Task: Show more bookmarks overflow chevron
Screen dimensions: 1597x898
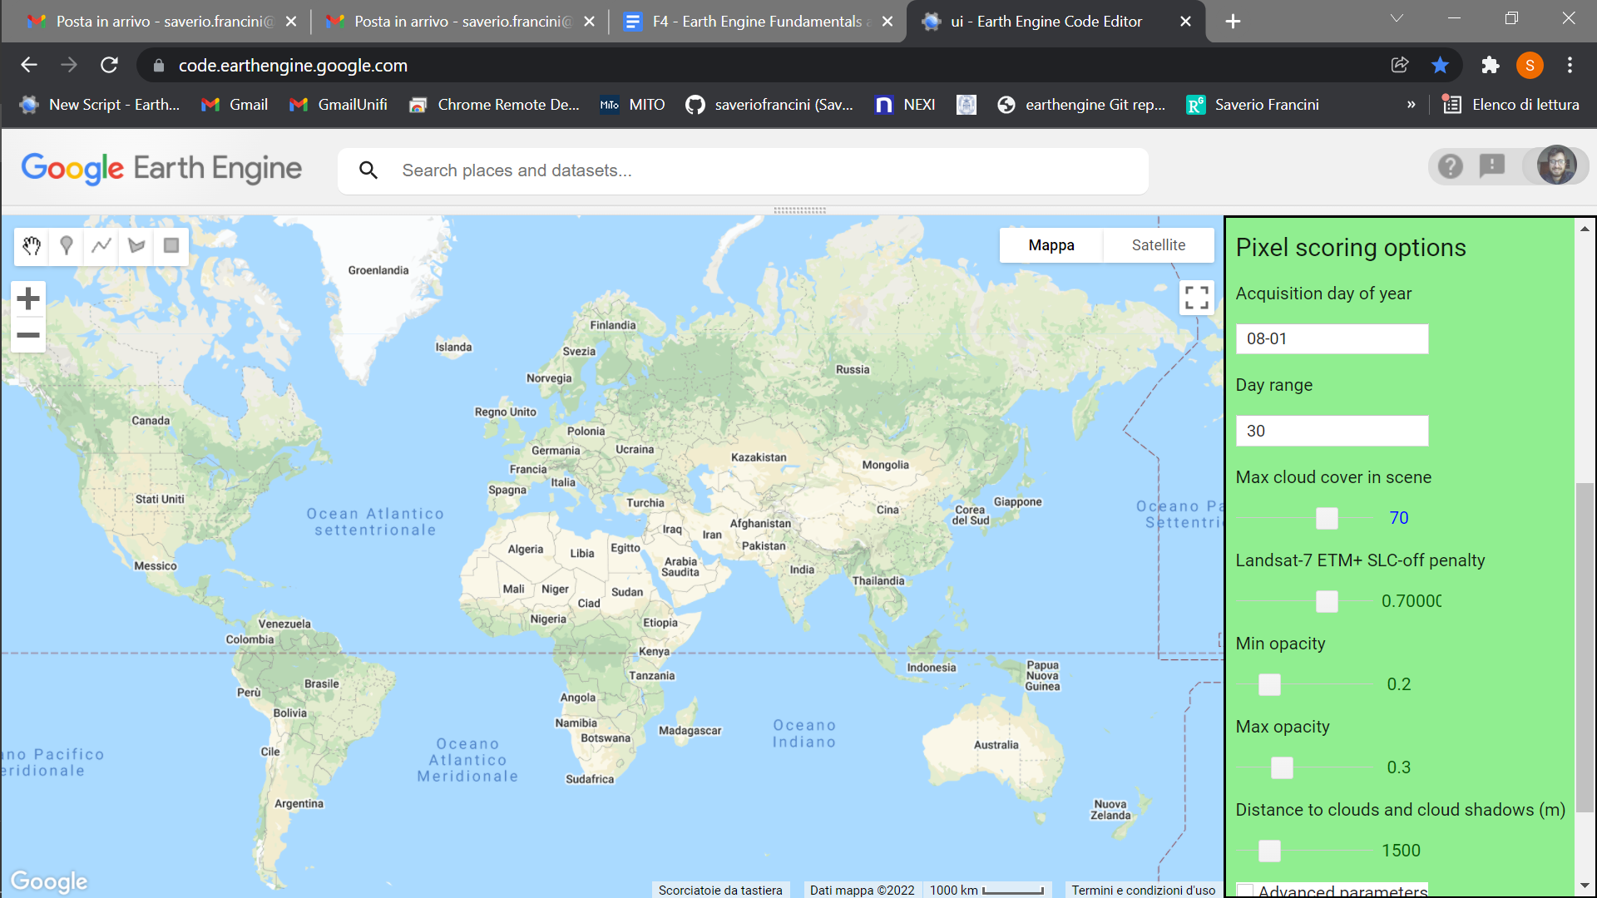Action: [x=1411, y=105]
